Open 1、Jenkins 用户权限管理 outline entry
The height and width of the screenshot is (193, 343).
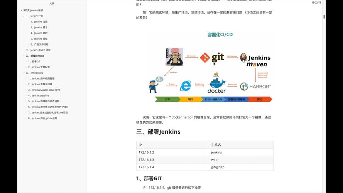(x=41, y=79)
